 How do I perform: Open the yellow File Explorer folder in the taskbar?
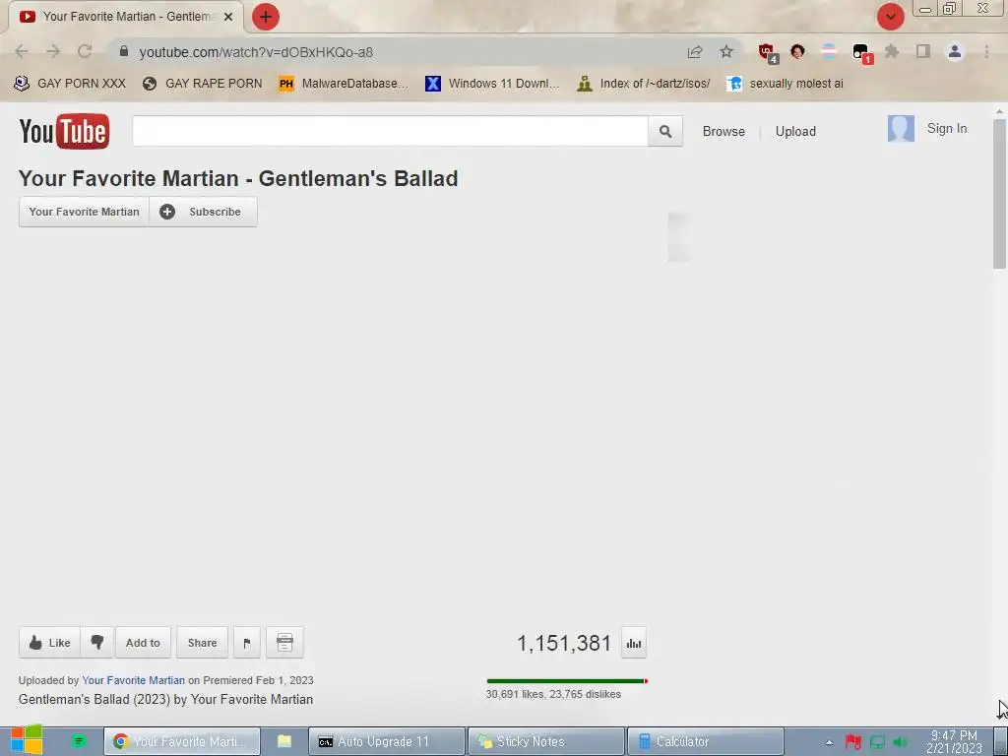click(x=284, y=741)
